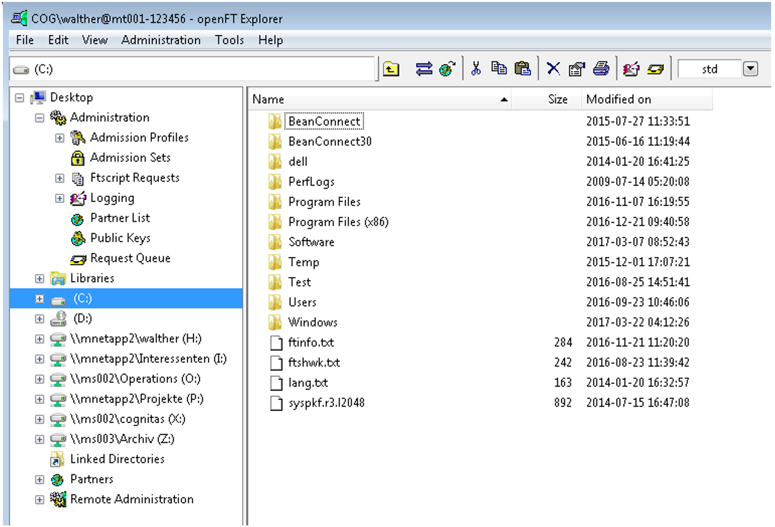Open the Administration menu
Image resolution: width=775 pixels, height=527 pixels.
(161, 40)
